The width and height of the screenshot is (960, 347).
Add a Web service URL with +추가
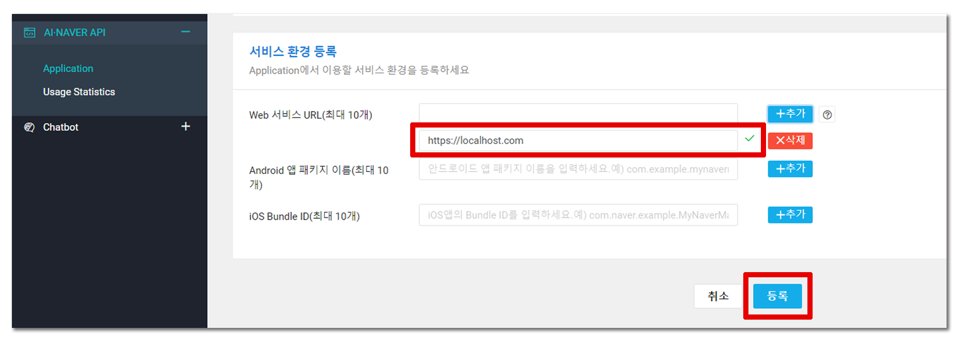pyautogui.click(x=790, y=114)
